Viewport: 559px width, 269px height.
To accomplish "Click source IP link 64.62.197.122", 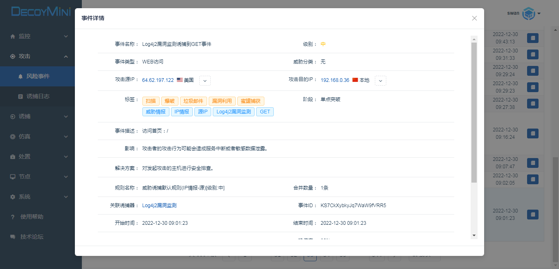I will click(158, 80).
